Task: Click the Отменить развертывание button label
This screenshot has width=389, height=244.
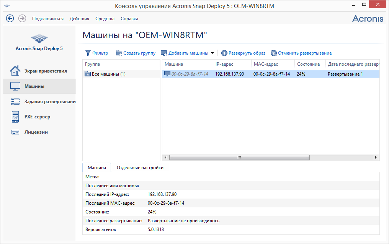Action: tap(305, 53)
